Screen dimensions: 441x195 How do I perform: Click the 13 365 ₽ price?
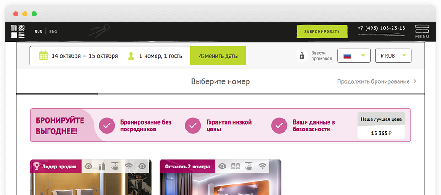click(x=382, y=133)
